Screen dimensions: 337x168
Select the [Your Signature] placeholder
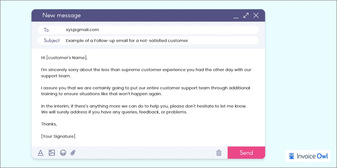(58, 136)
